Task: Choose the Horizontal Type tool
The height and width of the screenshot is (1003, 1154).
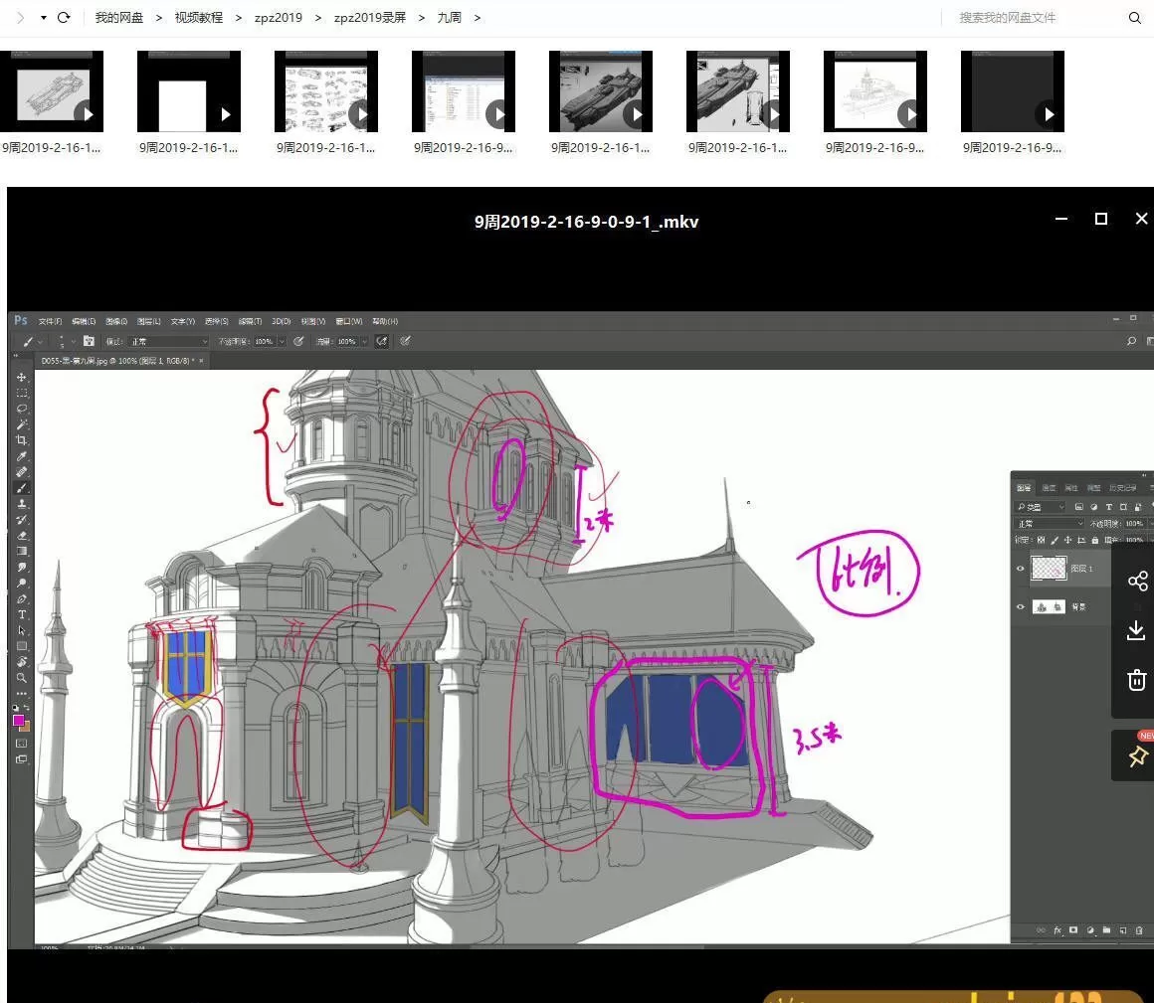Action: [x=22, y=614]
